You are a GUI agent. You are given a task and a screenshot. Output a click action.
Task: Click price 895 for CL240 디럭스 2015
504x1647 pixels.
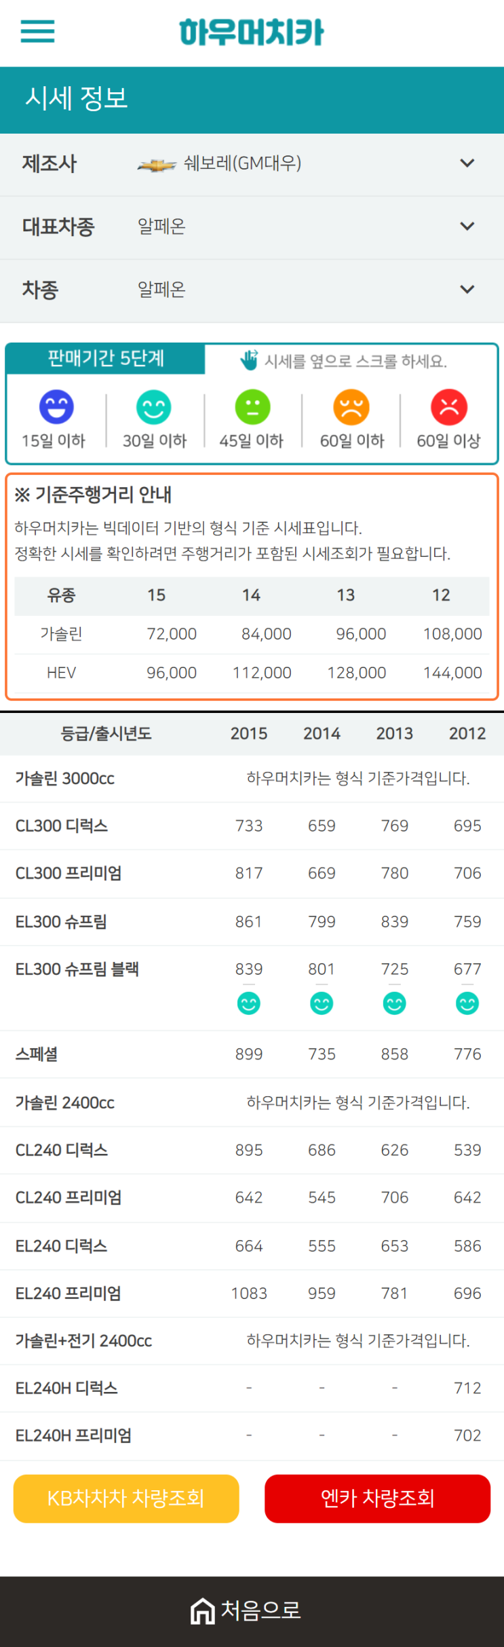[x=249, y=1150]
